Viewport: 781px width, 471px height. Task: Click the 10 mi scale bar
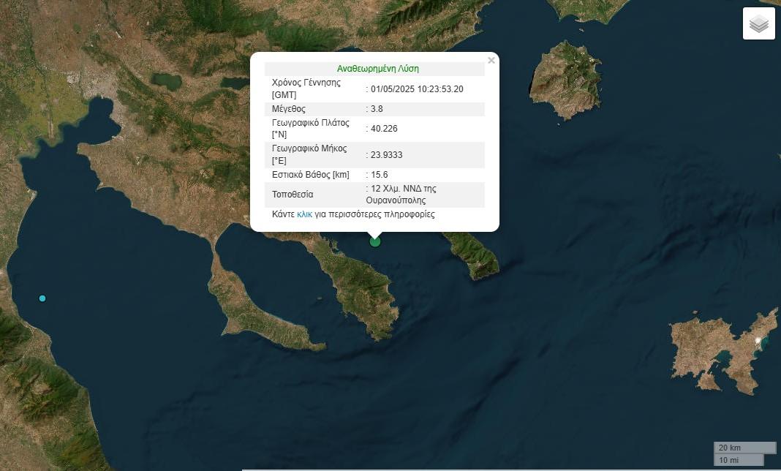[739, 460]
